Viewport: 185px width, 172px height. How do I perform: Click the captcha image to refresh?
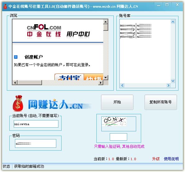114,121
